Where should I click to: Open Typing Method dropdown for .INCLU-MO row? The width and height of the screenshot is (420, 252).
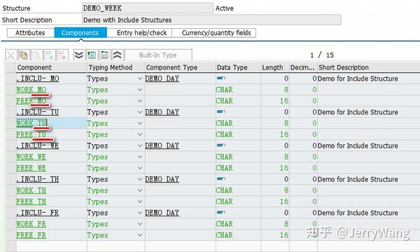tap(140, 78)
